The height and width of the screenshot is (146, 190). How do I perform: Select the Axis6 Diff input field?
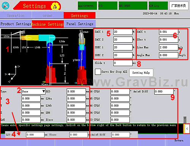[x=164, y=91]
